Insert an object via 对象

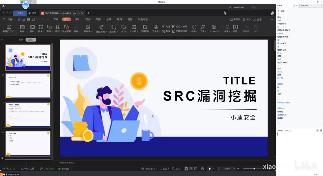pyautogui.click(x=166, y=27)
